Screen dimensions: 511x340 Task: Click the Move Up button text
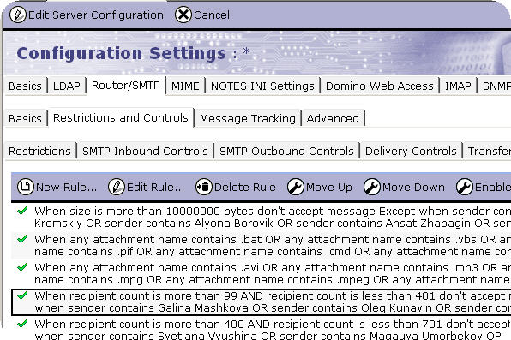(329, 188)
